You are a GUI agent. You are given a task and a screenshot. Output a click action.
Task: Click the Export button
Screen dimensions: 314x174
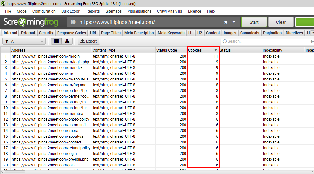point(88,41)
